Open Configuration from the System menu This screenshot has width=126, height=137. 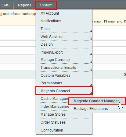[x=64, y=130]
